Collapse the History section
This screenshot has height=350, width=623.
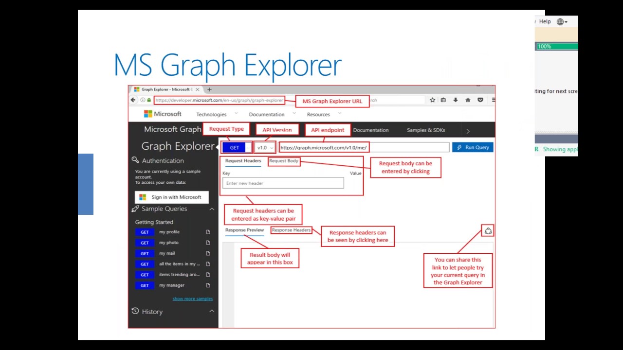click(x=212, y=311)
